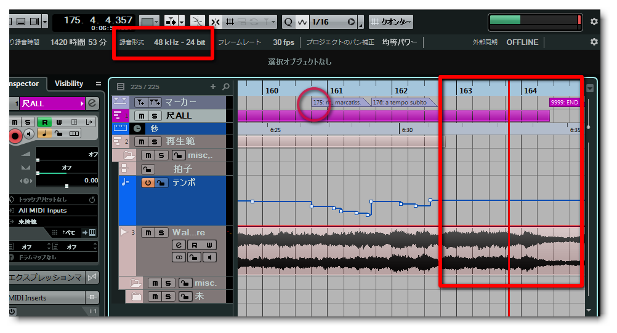Open the edit settings 'e' button for 尺ALL in Inspector
This screenshot has height=333, width=617.
92,103
